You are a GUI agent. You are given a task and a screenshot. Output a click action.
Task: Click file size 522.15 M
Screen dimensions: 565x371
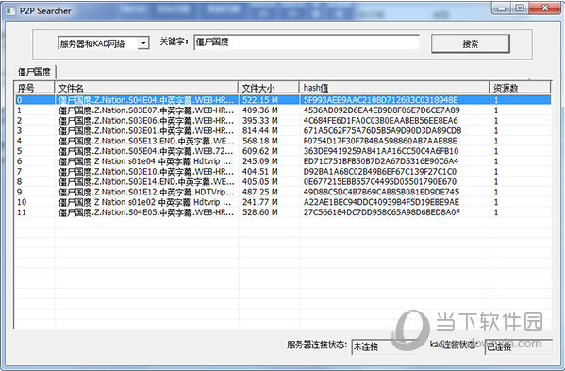[259, 100]
